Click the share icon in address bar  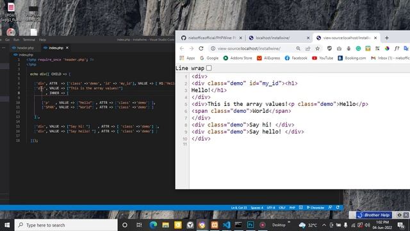click(307, 49)
